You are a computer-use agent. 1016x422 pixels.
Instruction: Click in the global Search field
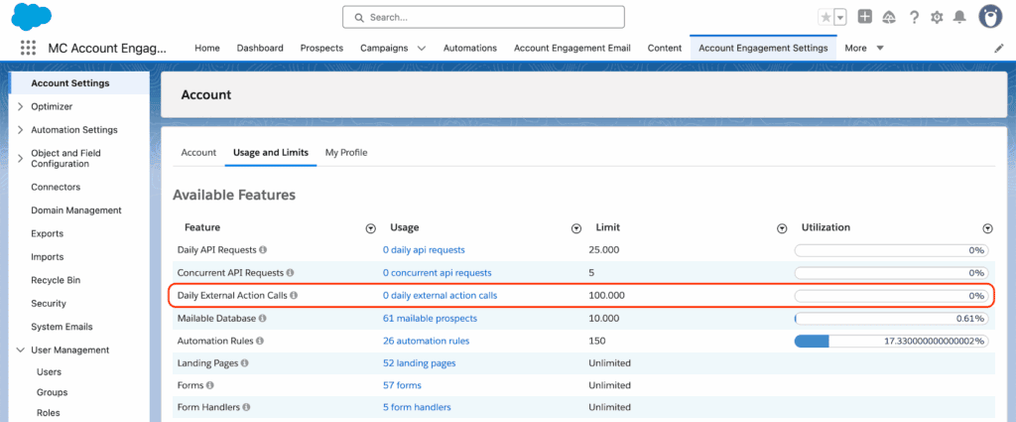click(483, 18)
